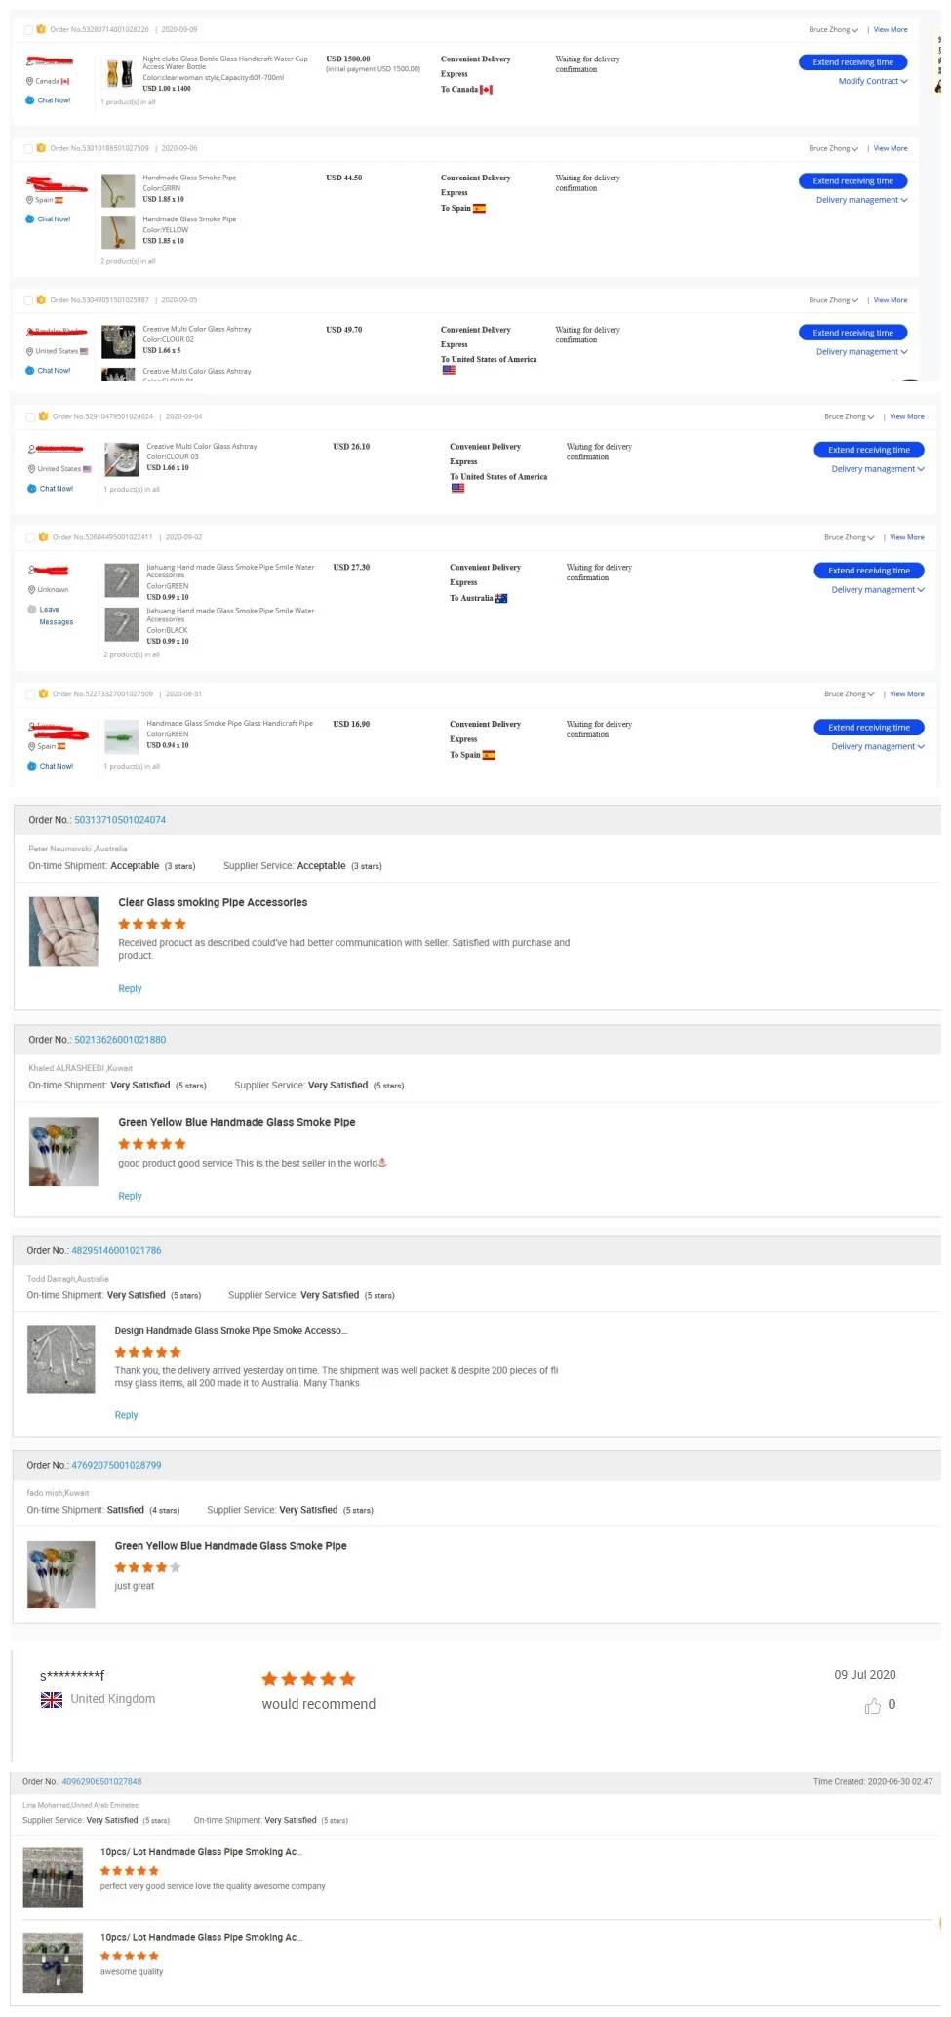951x2017 pixels.
Task: Click View More on the order dated 2020-08-31
Action: pyautogui.click(x=906, y=694)
